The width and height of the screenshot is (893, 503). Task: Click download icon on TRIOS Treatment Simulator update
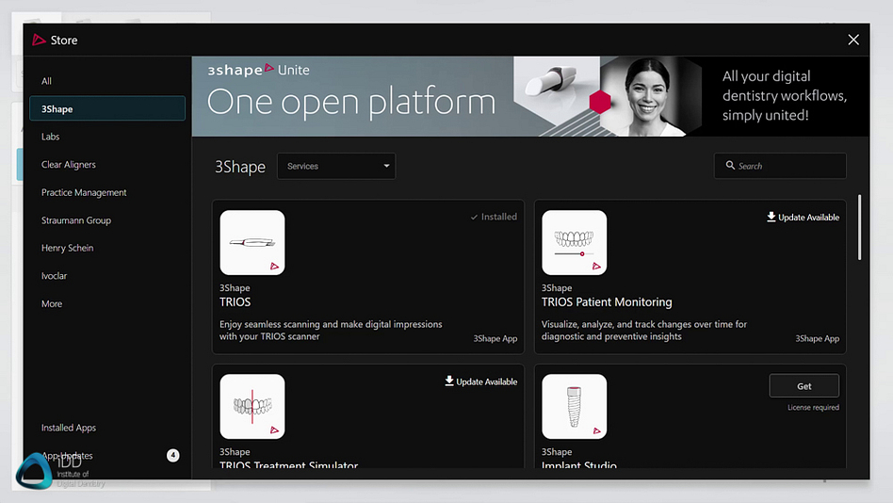(449, 381)
